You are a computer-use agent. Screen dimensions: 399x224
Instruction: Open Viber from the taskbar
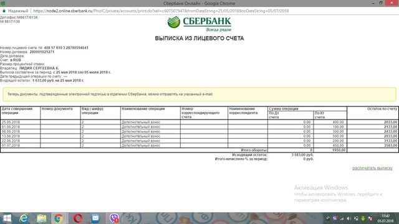[x=114, y=218]
